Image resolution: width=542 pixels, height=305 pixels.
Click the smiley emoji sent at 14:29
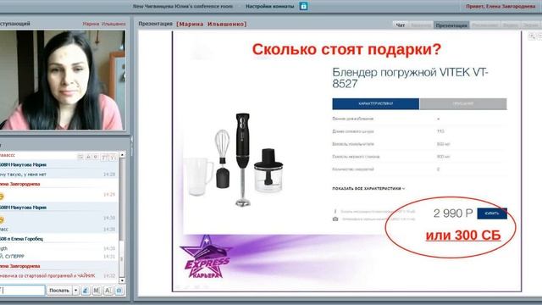click(2, 197)
